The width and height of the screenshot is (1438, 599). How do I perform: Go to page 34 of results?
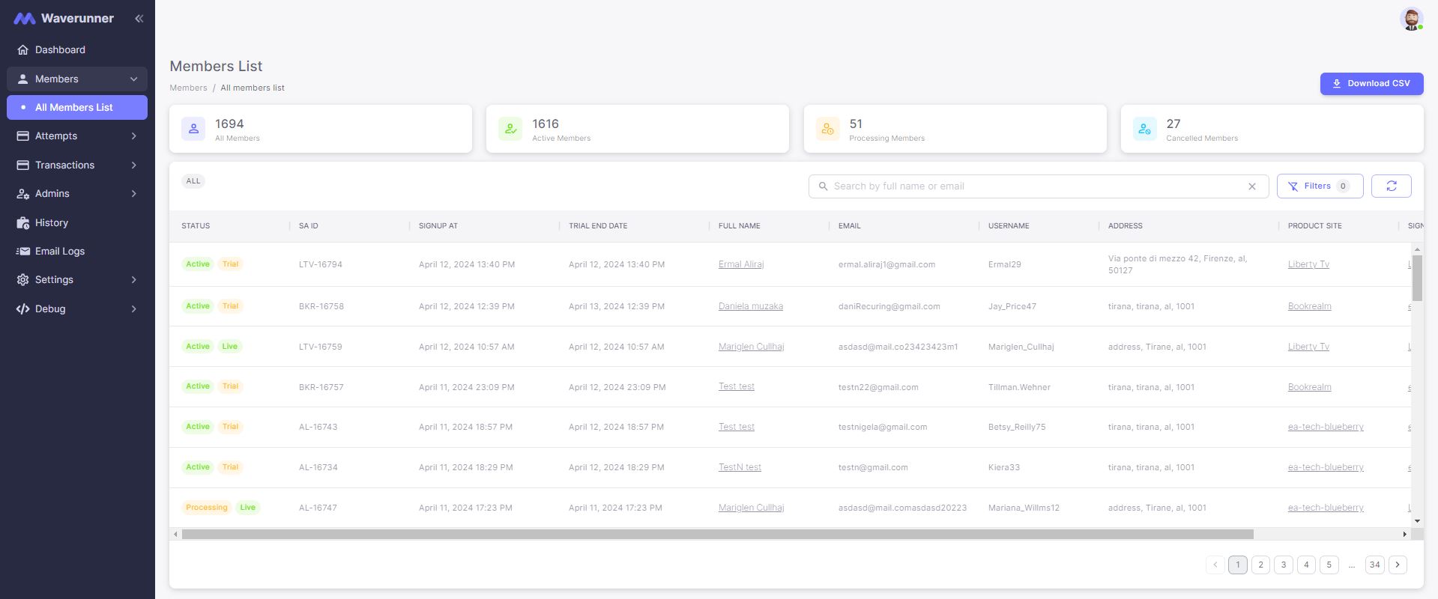click(1374, 565)
